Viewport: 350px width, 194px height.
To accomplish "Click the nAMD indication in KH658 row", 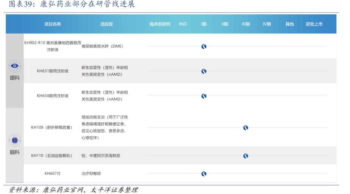I will tap(105, 95).
